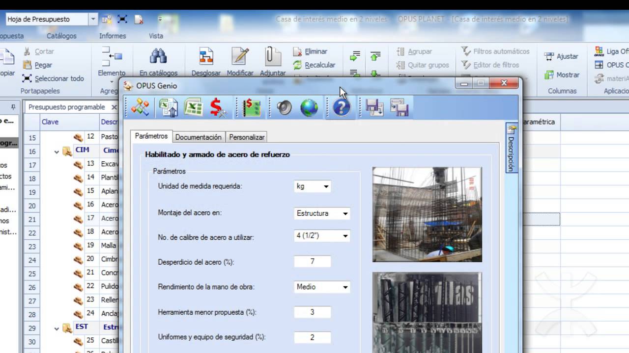
Task: Click the save diskette icon in Genio toolbar
Action: point(374,107)
